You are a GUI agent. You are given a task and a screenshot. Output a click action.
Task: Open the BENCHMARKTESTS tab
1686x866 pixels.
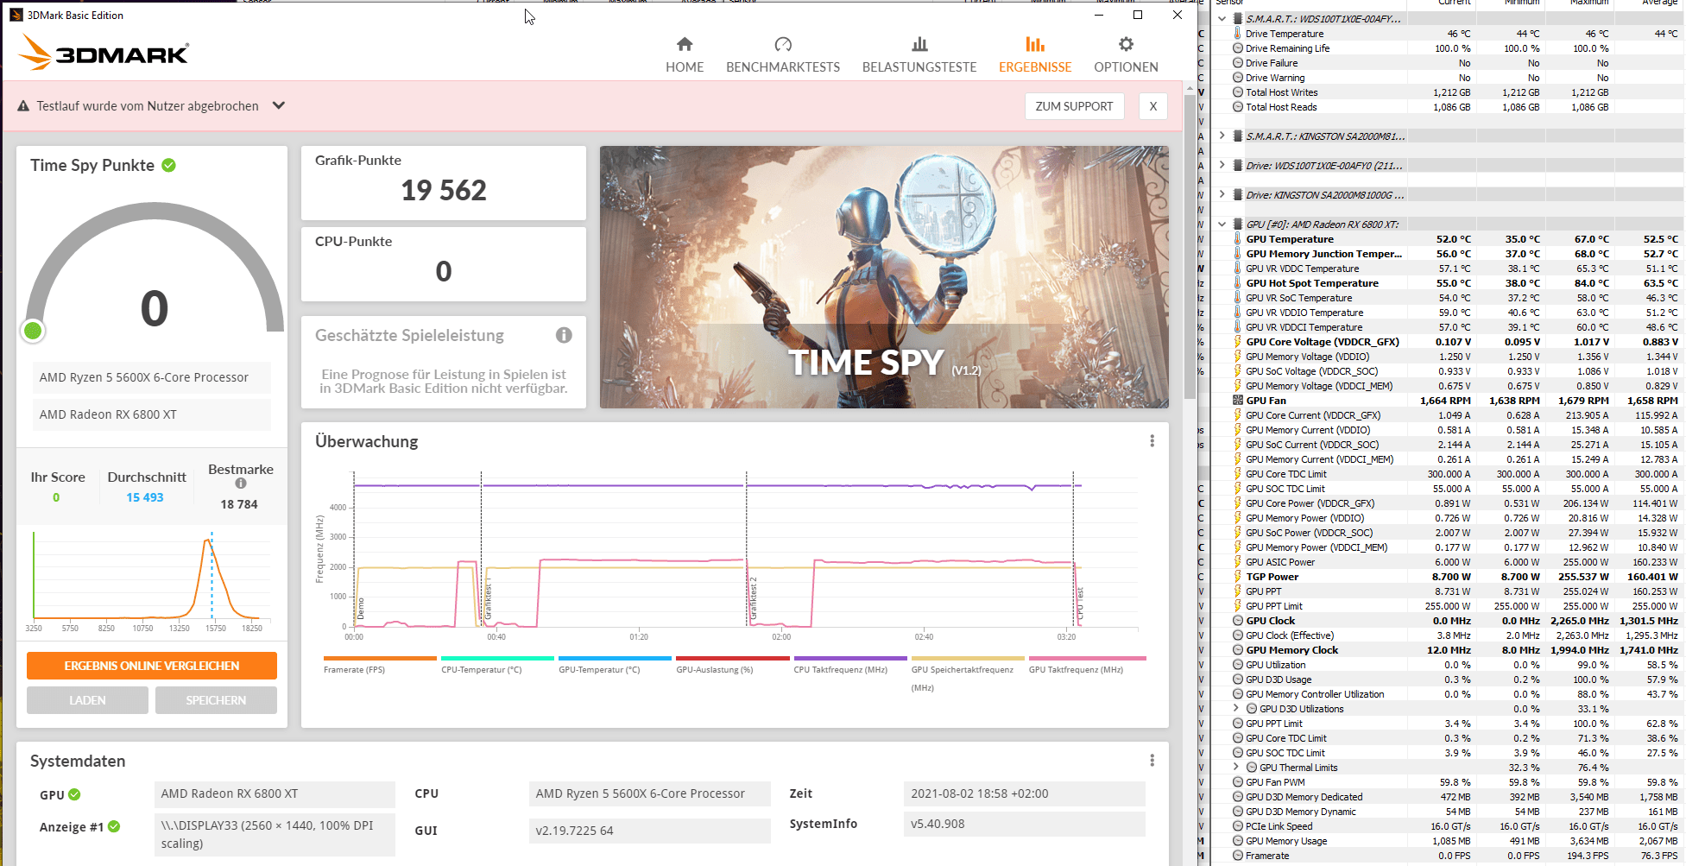click(783, 55)
